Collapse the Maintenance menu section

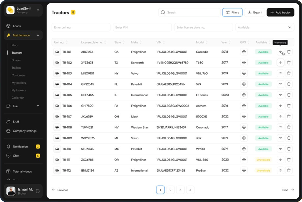click(38, 35)
